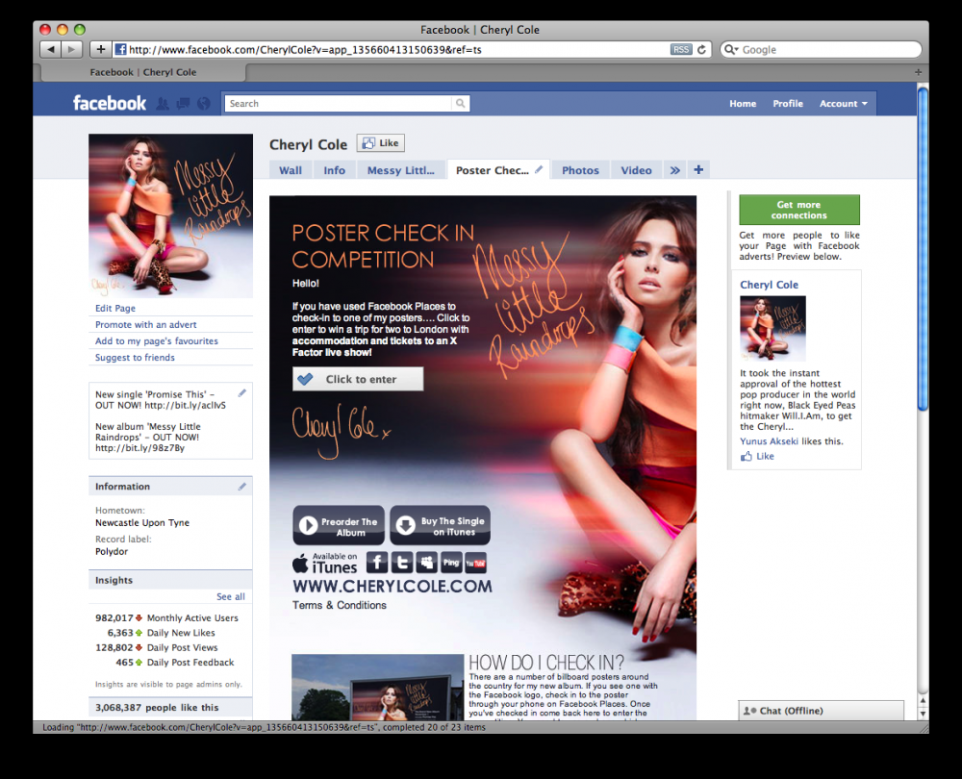Expand more page tabs with double chevron
The image size is (962, 779).
[x=675, y=170]
